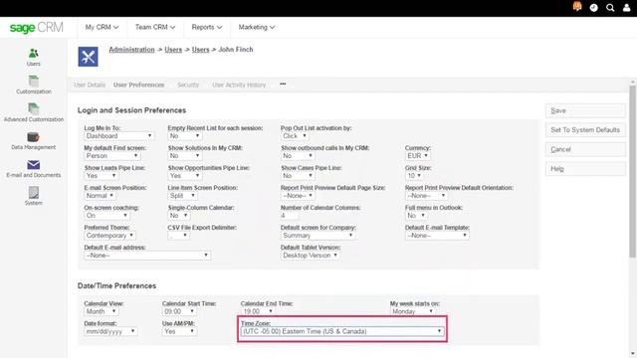Image resolution: width=637 pixels, height=358 pixels.
Task: Click the Cancel button
Action: (x=585, y=149)
